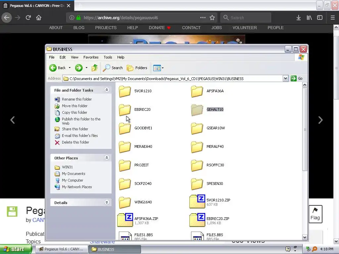
Task: Click Move this folder
Action: (x=74, y=106)
